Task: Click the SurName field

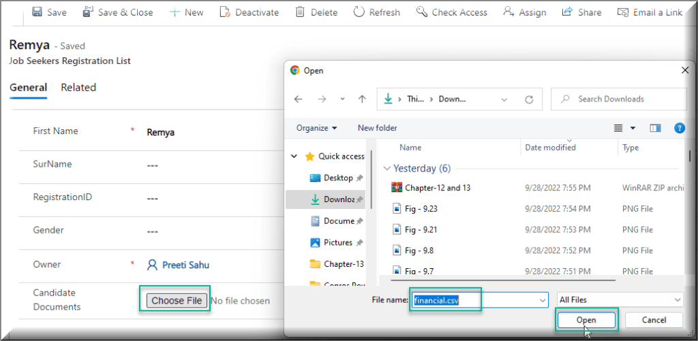Action: pos(153,165)
